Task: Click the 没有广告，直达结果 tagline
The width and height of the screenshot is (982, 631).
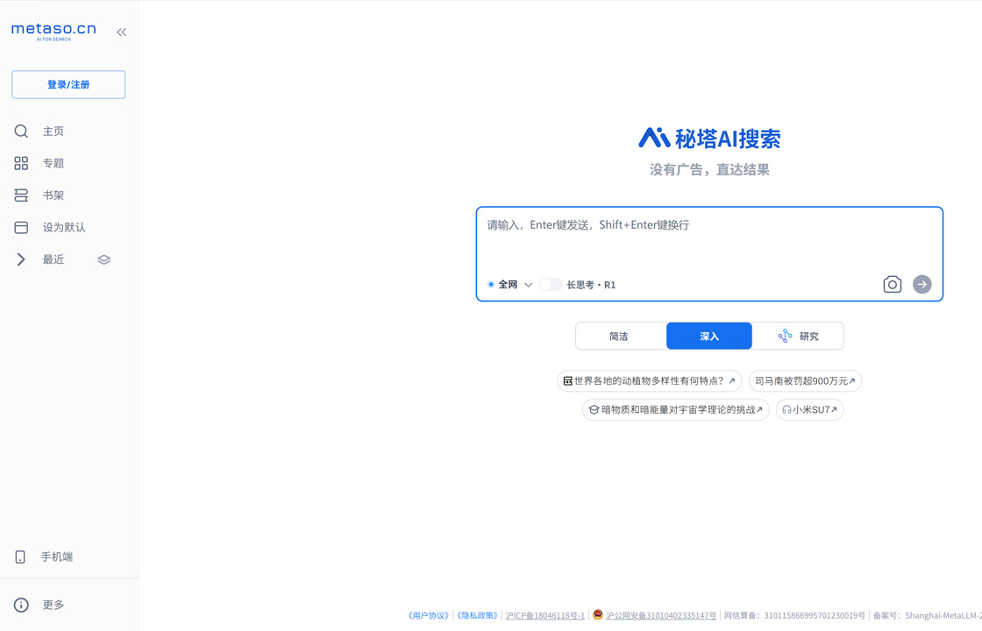Action: pyautogui.click(x=709, y=170)
